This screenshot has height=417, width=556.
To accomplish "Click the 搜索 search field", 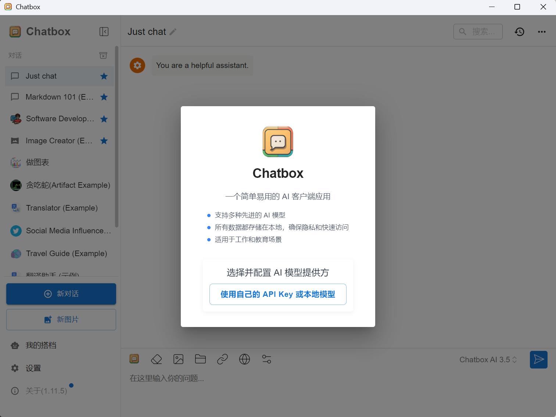I will pos(478,32).
